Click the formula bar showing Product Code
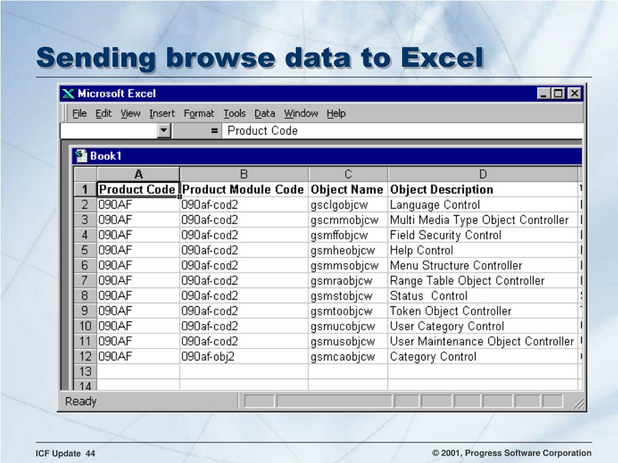 click(402, 130)
